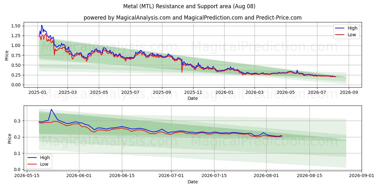Image resolution: width=379 pixels, height=189 pixels.
Task: Click the top chart y-axis value '0.25'
Action: 16,75
